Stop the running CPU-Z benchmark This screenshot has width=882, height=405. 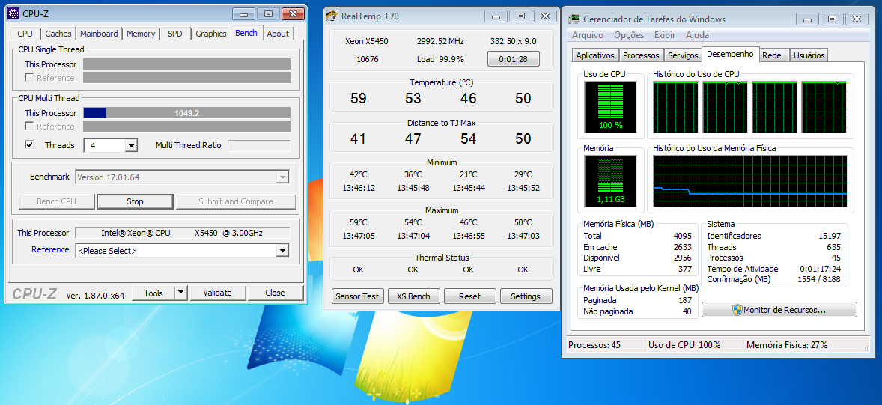[x=135, y=201]
